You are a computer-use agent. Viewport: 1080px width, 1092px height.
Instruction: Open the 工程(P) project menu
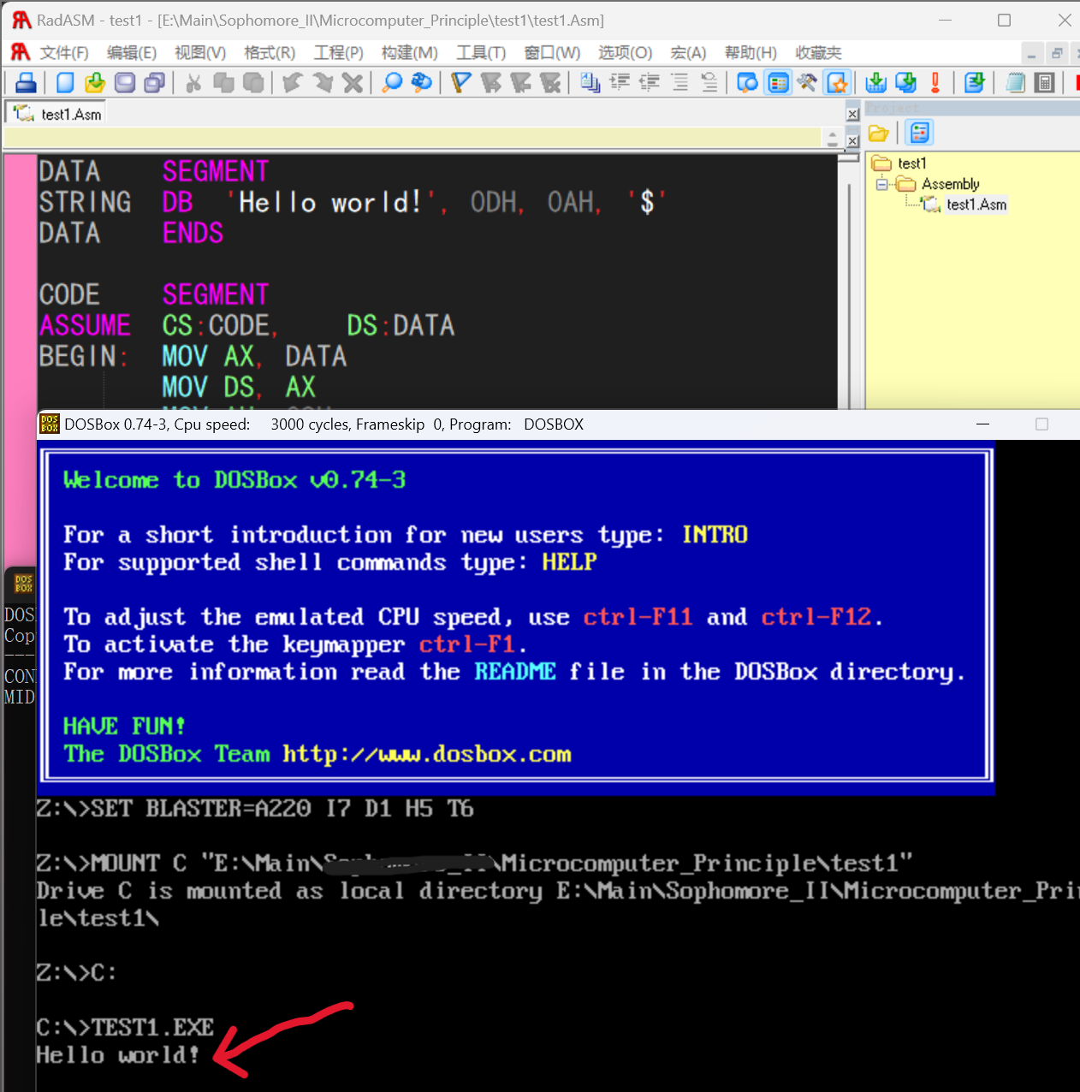[x=338, y=53]
